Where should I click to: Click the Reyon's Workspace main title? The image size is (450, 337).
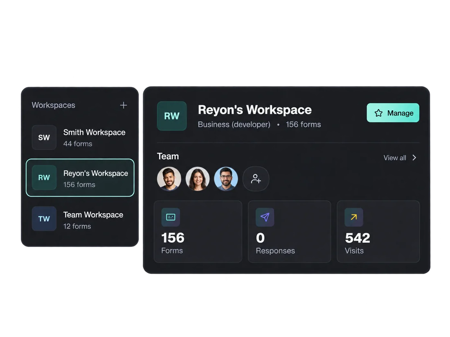tap(254, 110)
